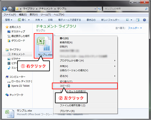The width and height of the screenshot is (151, 120).
Task: Select デスクトップ in navigation pane
Action: pos(18,32)
